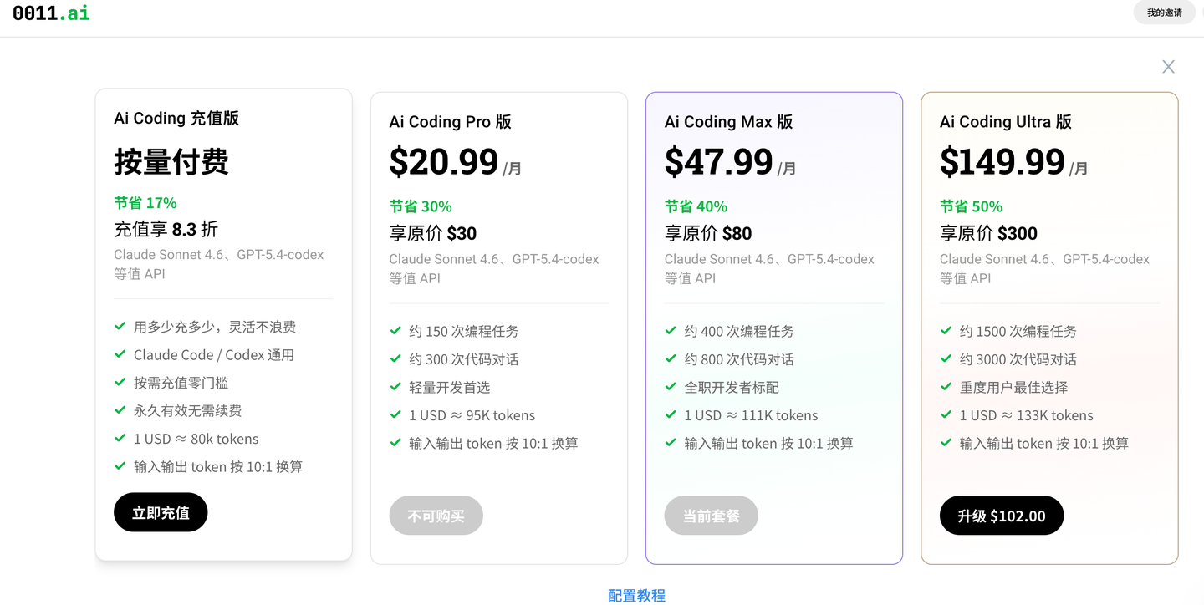Click 全职开发者标配 text

pyautogui.click(x=732, y=387)
